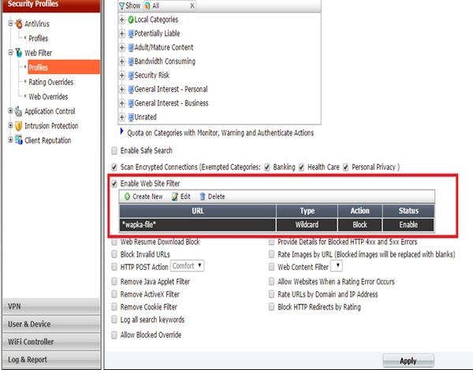Open the Log & Report section
The height and width of the screenshot is (370, 473).
pos(51,360)
